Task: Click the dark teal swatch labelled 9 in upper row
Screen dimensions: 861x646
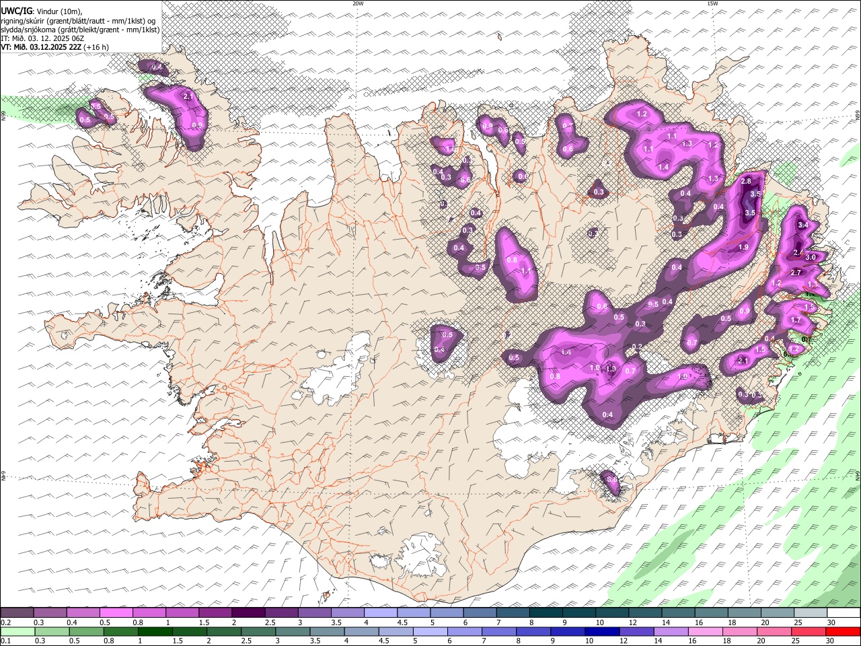Action: pyautogui.click(x=580, y=613)
